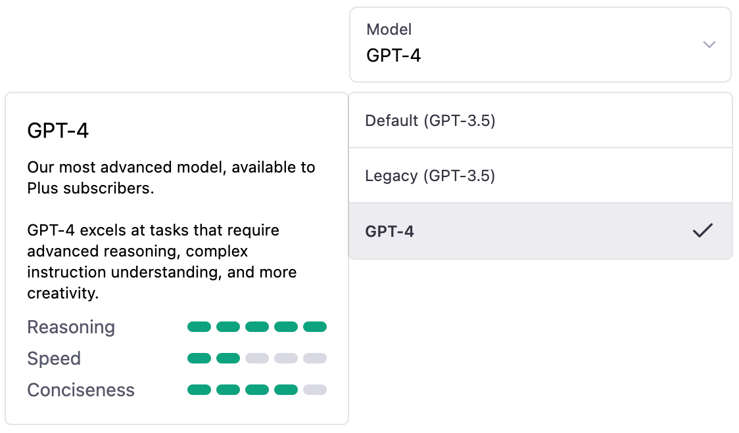Click the chevron arrow in Model selector

[x=709, y=45]
